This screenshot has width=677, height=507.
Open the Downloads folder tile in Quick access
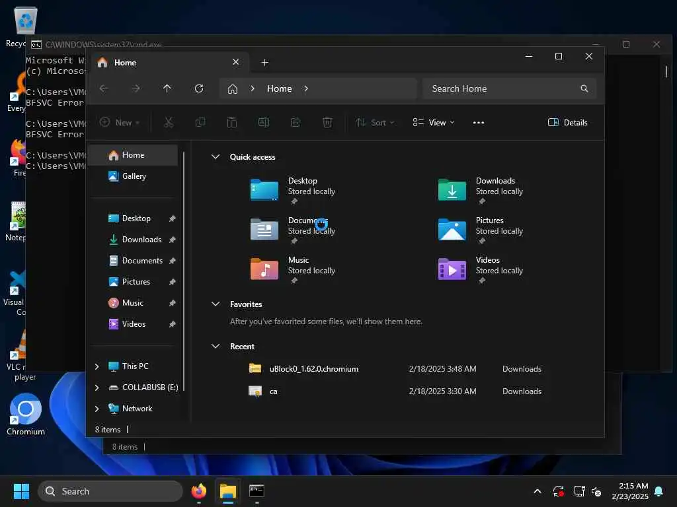[481, 191]
